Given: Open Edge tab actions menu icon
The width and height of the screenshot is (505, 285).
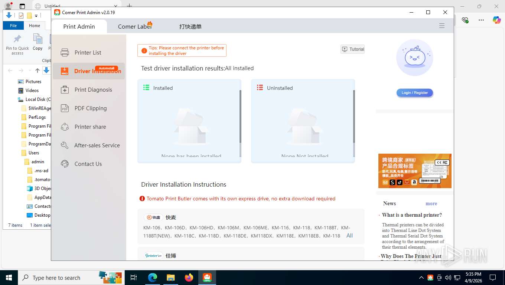Looking at the screenshot, I should click(22, 6).
